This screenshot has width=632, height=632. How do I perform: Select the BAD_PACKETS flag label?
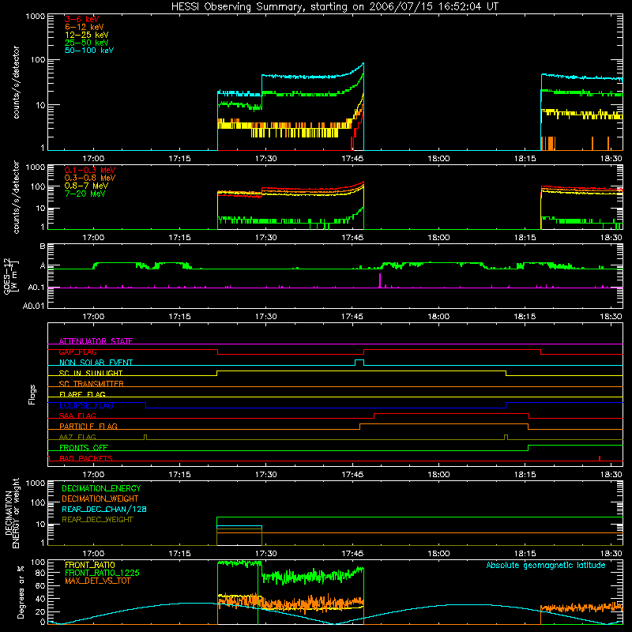86,458
